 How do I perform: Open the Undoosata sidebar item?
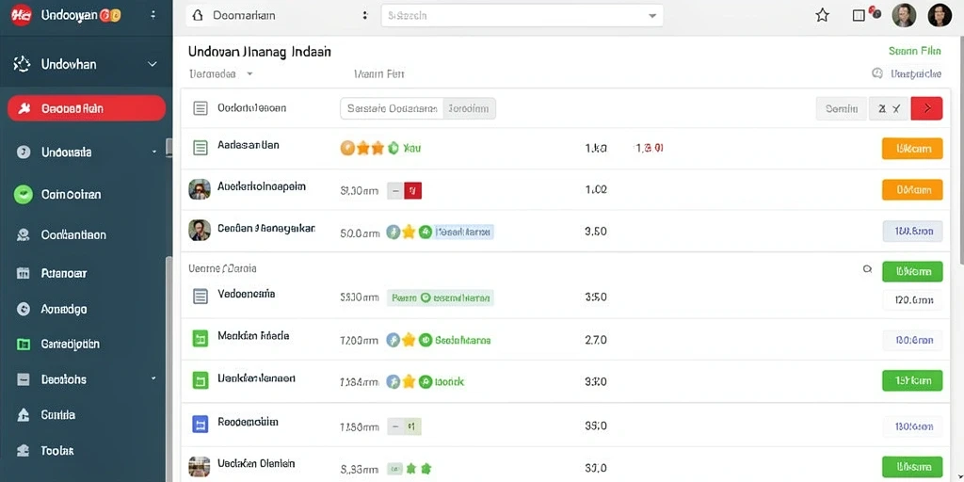[67, 152]
